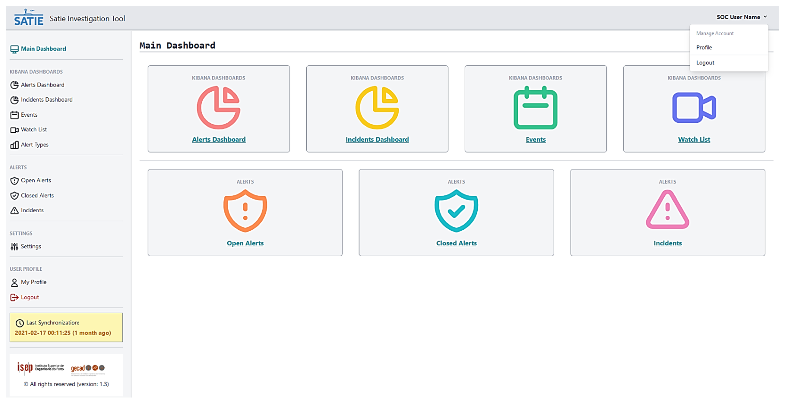Open the Closed Alerts card link

(x=456, y=243)
